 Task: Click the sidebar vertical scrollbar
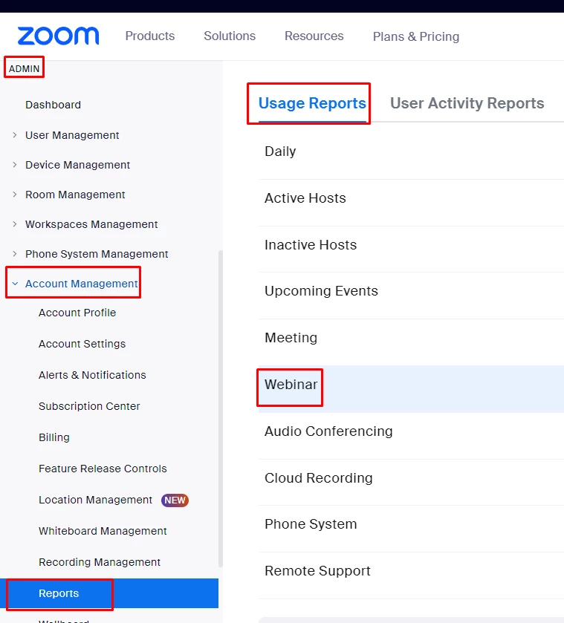[221, 408]
